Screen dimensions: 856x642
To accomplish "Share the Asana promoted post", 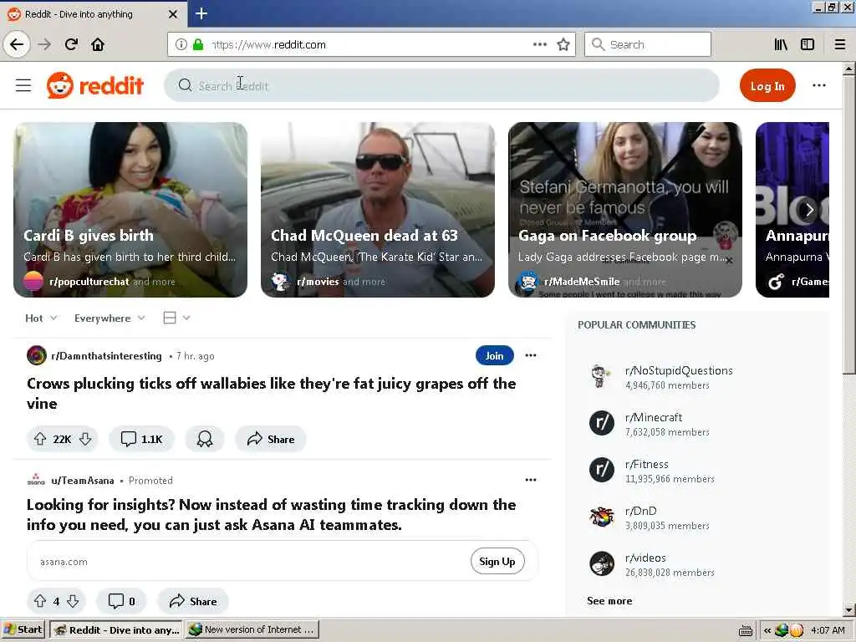I will point(193,601).
